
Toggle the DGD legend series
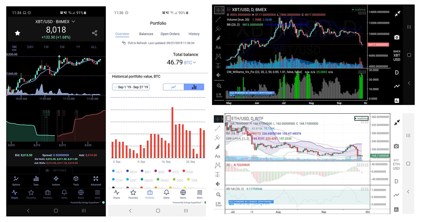[x=188, y=172]
